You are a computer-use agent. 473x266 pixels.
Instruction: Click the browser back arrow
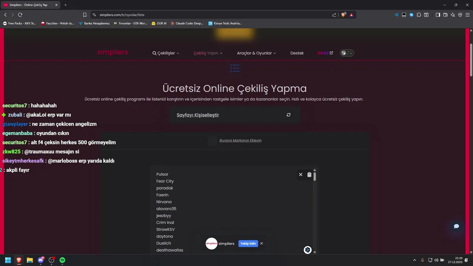[x=5, y=15]
